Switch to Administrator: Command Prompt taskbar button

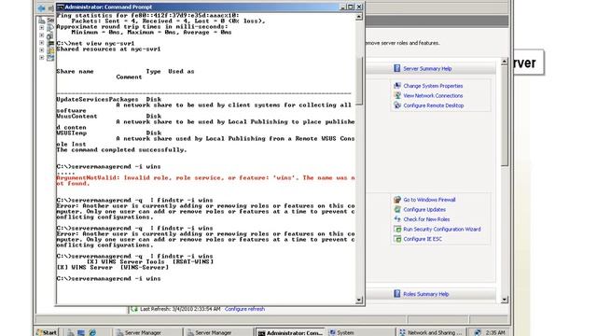(290, 332)
